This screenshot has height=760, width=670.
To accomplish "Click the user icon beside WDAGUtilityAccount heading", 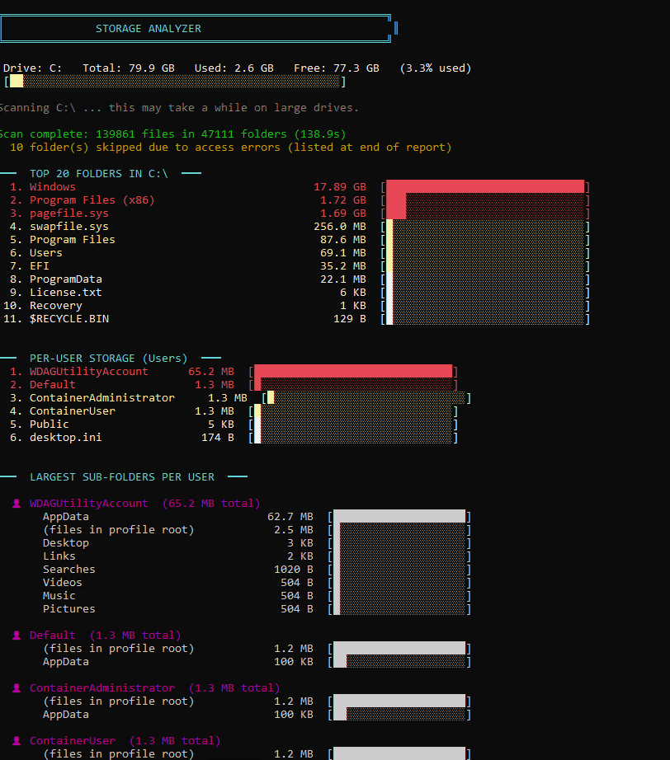I will (17, 503).
